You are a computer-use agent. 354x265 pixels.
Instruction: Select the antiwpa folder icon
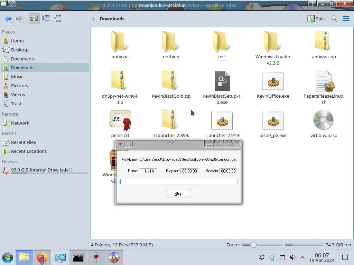(x=120, y=42)
